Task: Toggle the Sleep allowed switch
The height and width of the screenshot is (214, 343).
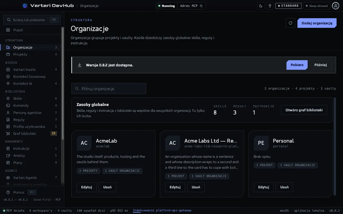Action: click(x=316, y=6)
